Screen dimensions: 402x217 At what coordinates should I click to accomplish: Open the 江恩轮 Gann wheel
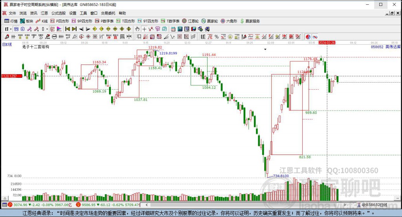[x=190, y=21]
